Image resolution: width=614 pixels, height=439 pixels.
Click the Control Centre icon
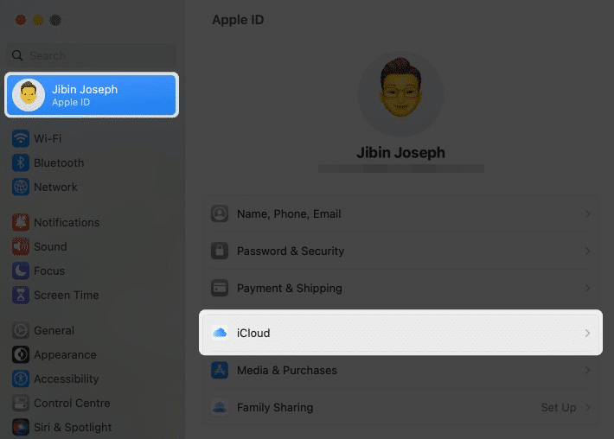point(21,403)
